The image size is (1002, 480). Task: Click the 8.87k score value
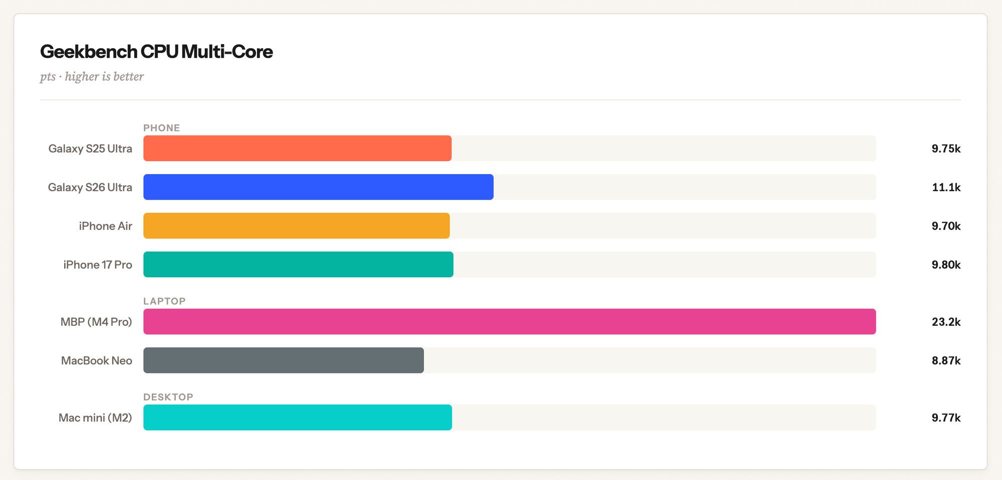pos(946,360)
